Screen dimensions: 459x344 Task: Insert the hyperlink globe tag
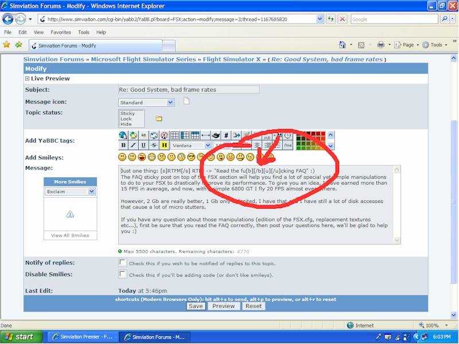(123, 136)
